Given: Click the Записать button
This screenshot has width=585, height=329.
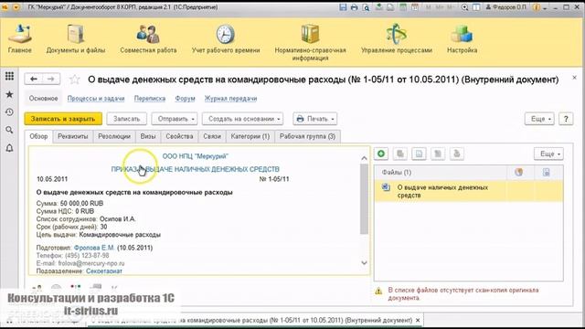Looking at the screenshot, I should pyautogui.click(x=126, y=119).
